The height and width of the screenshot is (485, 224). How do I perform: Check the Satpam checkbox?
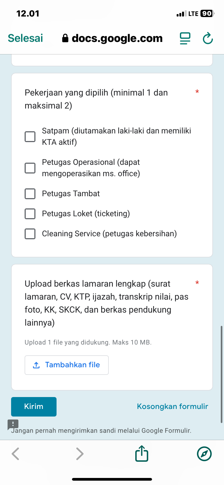[30, 137]
